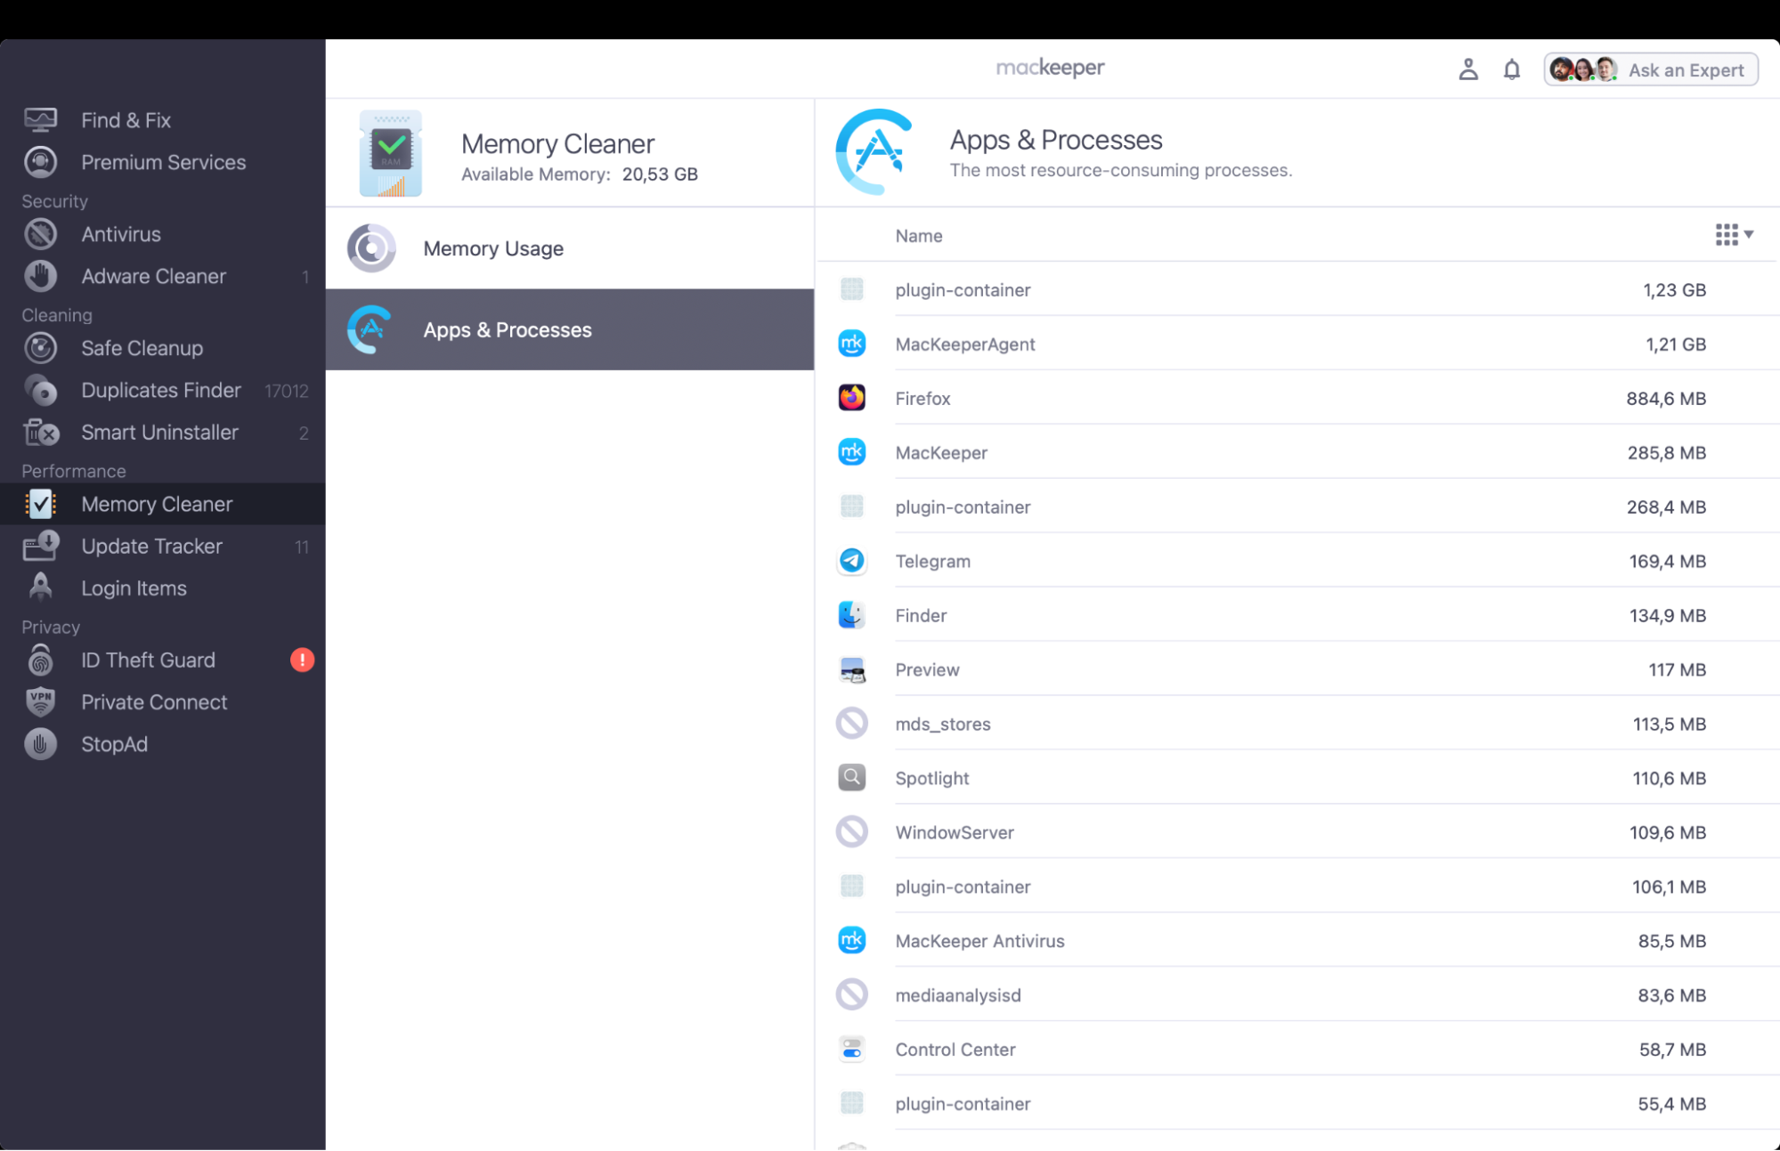1780x1151 pixels.
Task: View Premium Services
Action: pos(164,162)
